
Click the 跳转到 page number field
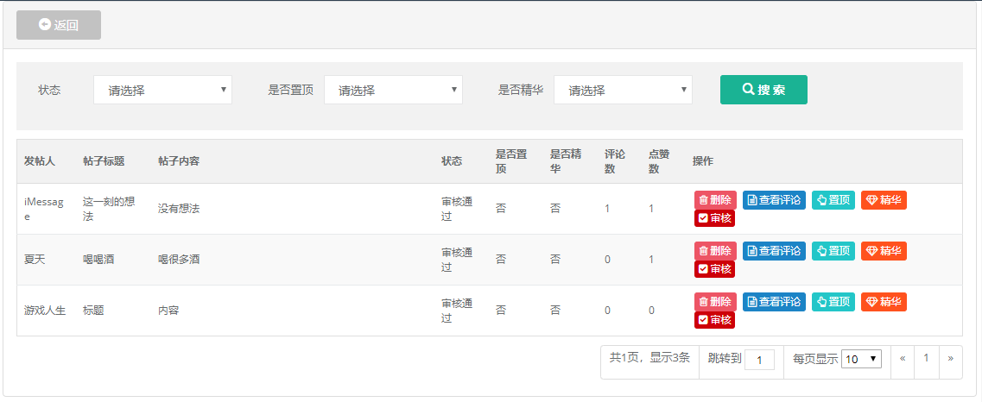[760, 360]
